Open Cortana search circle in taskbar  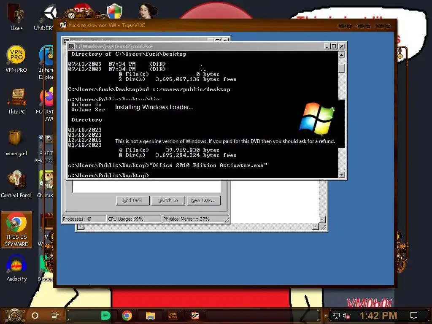pos(35,316)
